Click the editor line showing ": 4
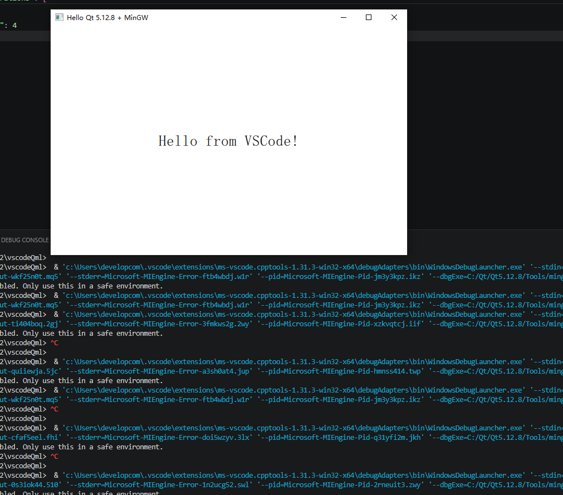 [x=8, y=25]
